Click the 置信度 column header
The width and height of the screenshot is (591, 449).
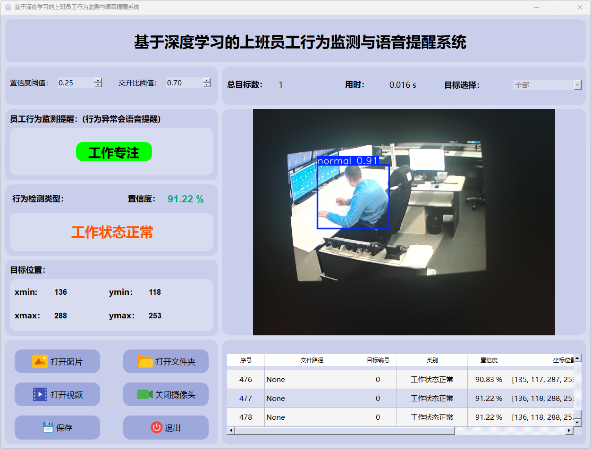489,360
